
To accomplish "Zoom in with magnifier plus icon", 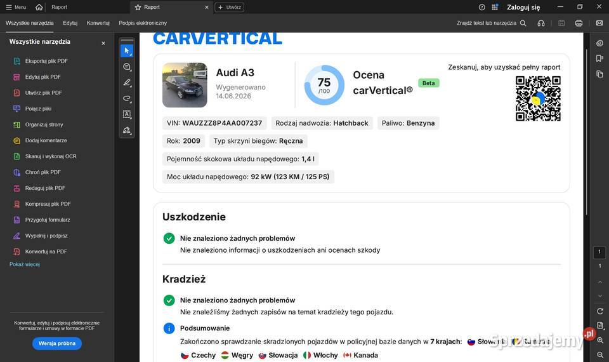I will click(x=600, y=340).
